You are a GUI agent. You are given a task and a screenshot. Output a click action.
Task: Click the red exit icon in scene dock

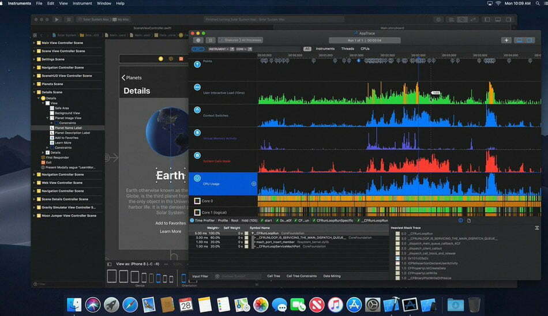point(181,59)
